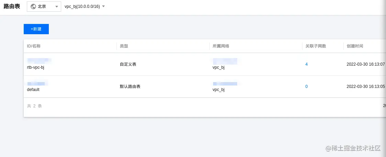Click the arrow next to vpc_bj(10.0.0.0/16)
This screenshot has width=386, height=157.
103,6
